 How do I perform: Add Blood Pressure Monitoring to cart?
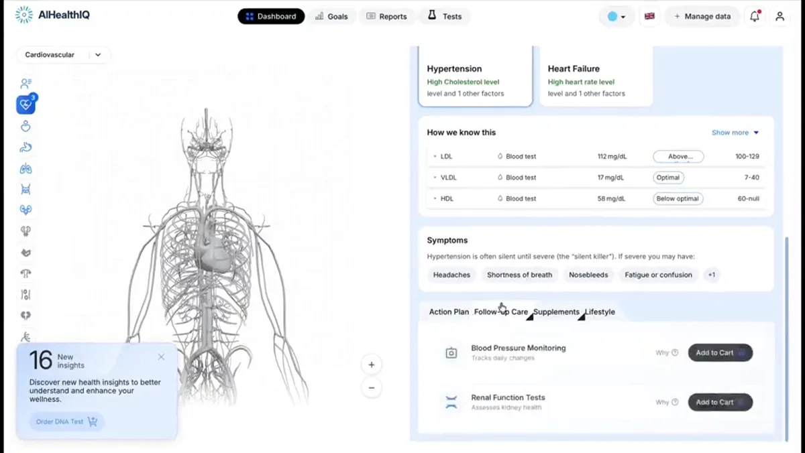(x=720, y=352)
